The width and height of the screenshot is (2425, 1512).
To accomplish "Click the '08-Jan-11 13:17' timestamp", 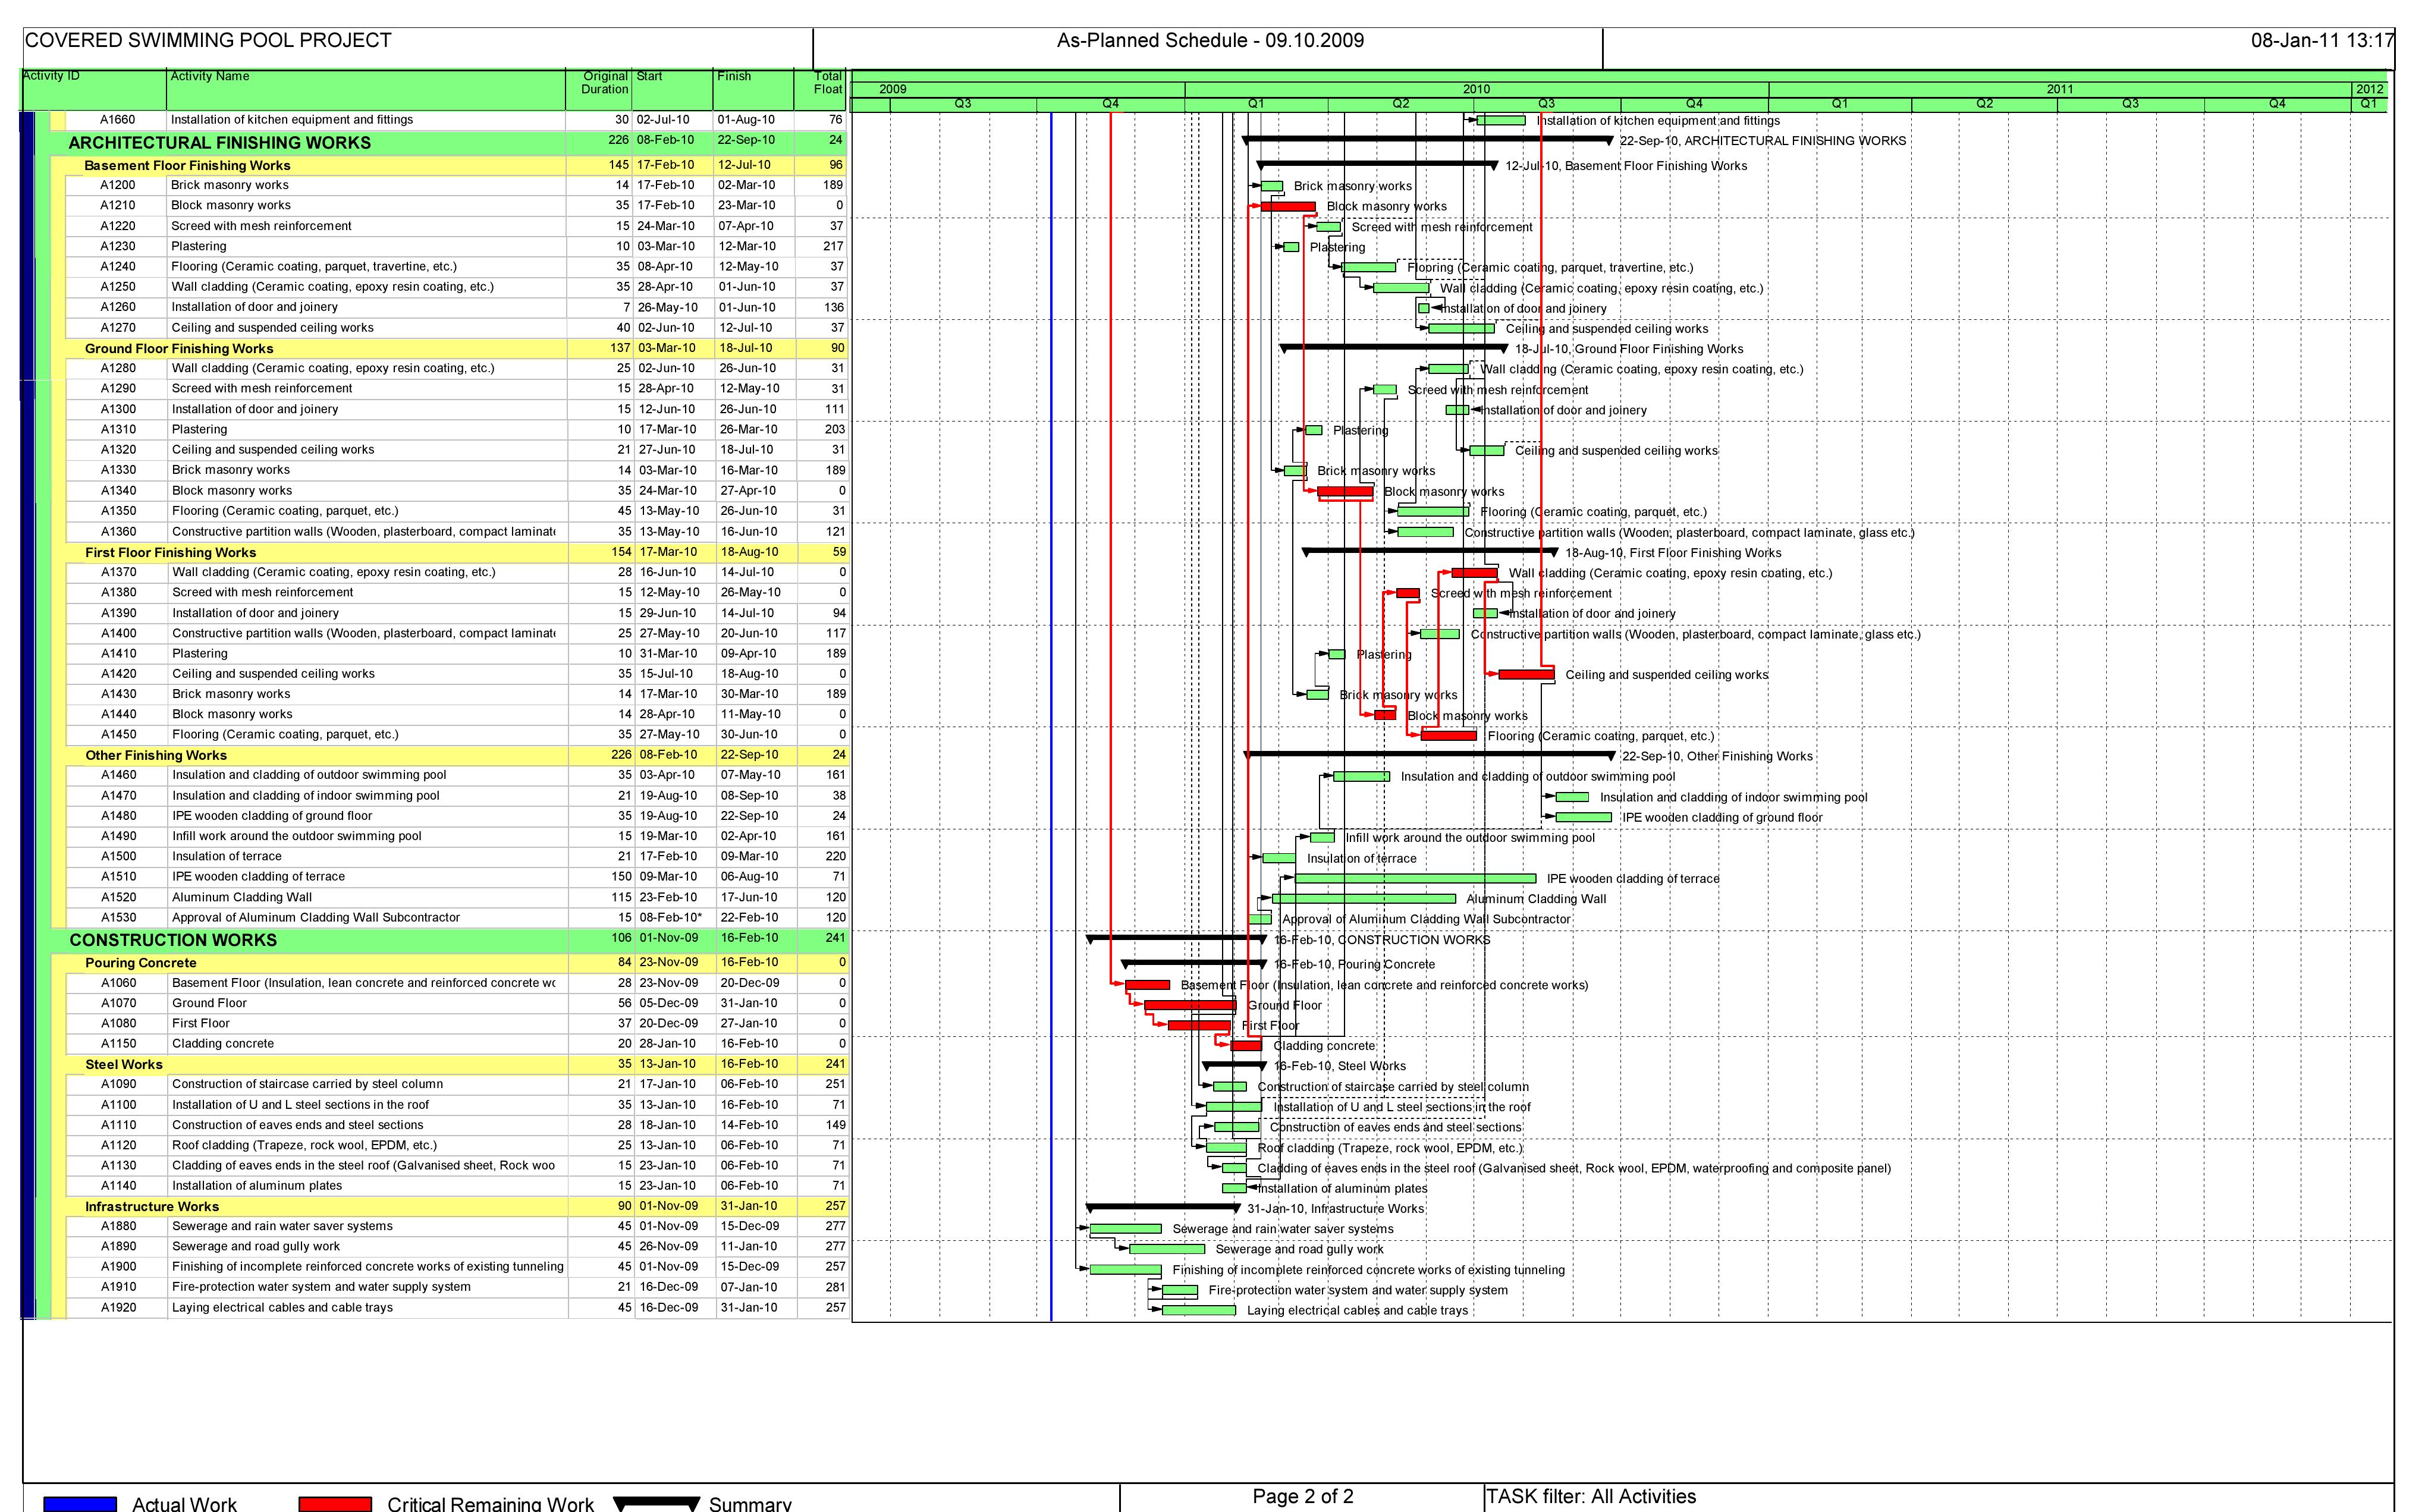I will 2322,41.
